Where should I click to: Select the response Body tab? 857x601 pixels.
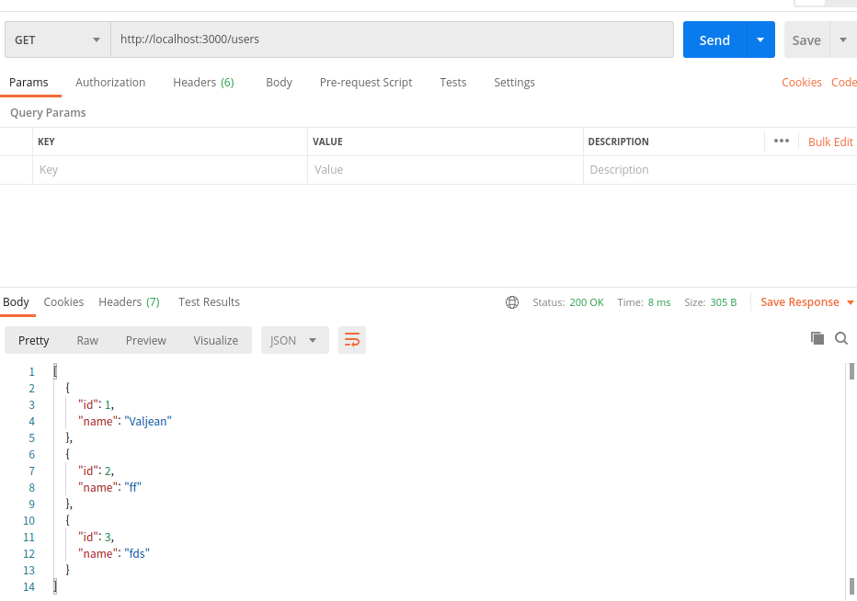(x=16, y=302)
